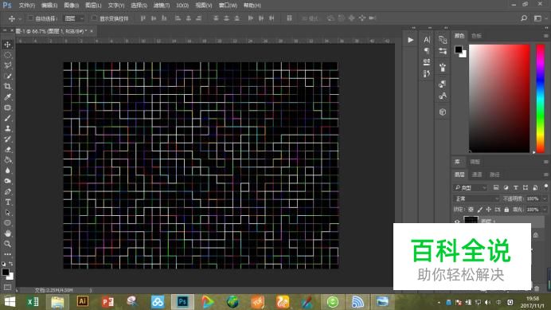This screenshot has width=551, height=310.
Task: Open the Character panel icon
Action: point(427,40)
